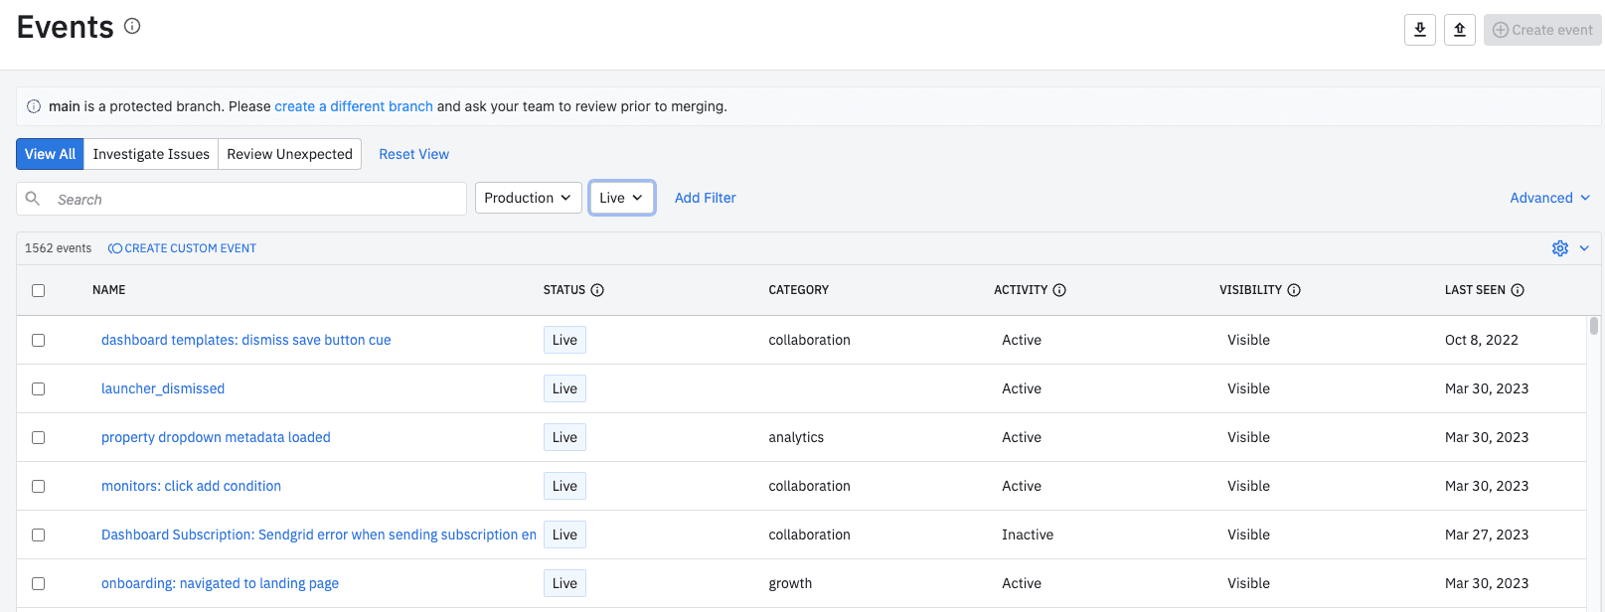Click the events table vertical scrollbar
1605x612 pixels.
coord(1594,326)
